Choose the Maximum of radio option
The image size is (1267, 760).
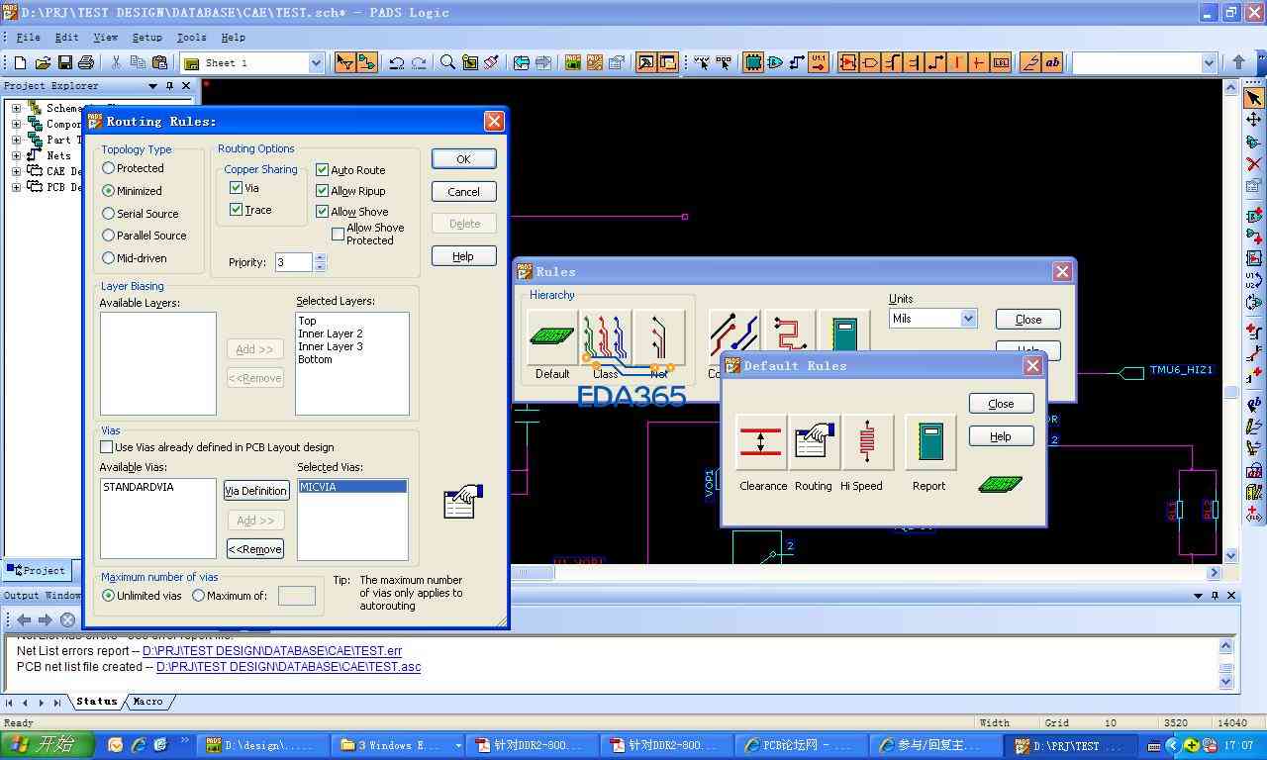(199, 596)
